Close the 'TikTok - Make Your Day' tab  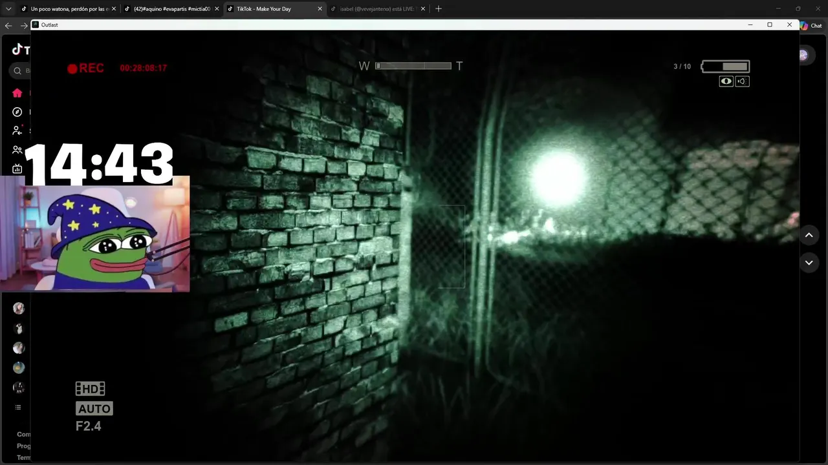[x=320, y=9]
